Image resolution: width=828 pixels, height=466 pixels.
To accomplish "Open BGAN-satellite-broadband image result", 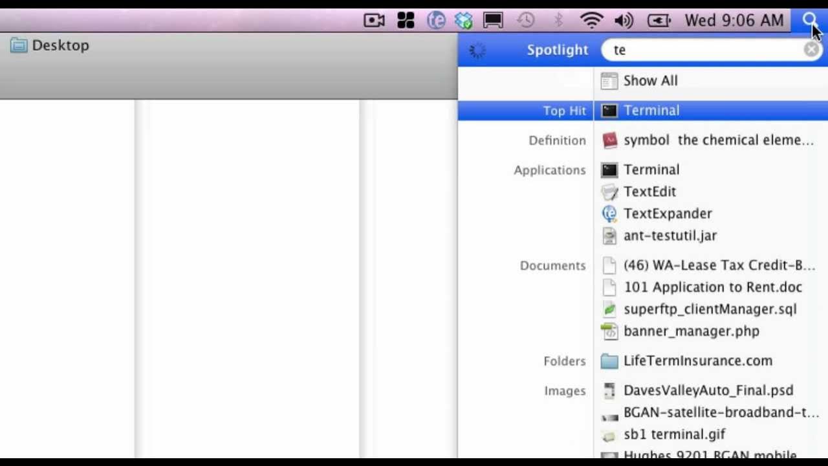I will tap(721, 412).
